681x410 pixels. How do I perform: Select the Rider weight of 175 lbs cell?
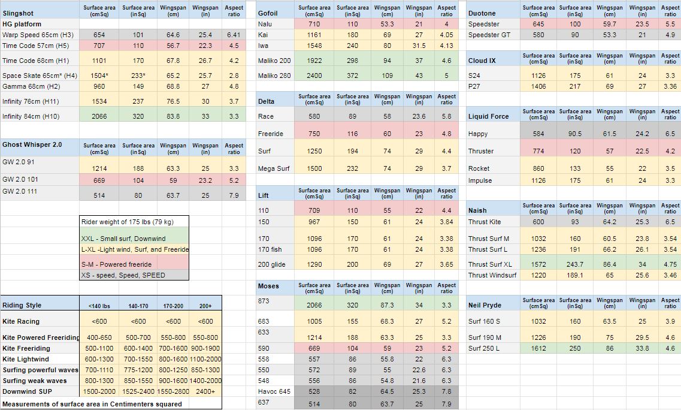point(134,222)
